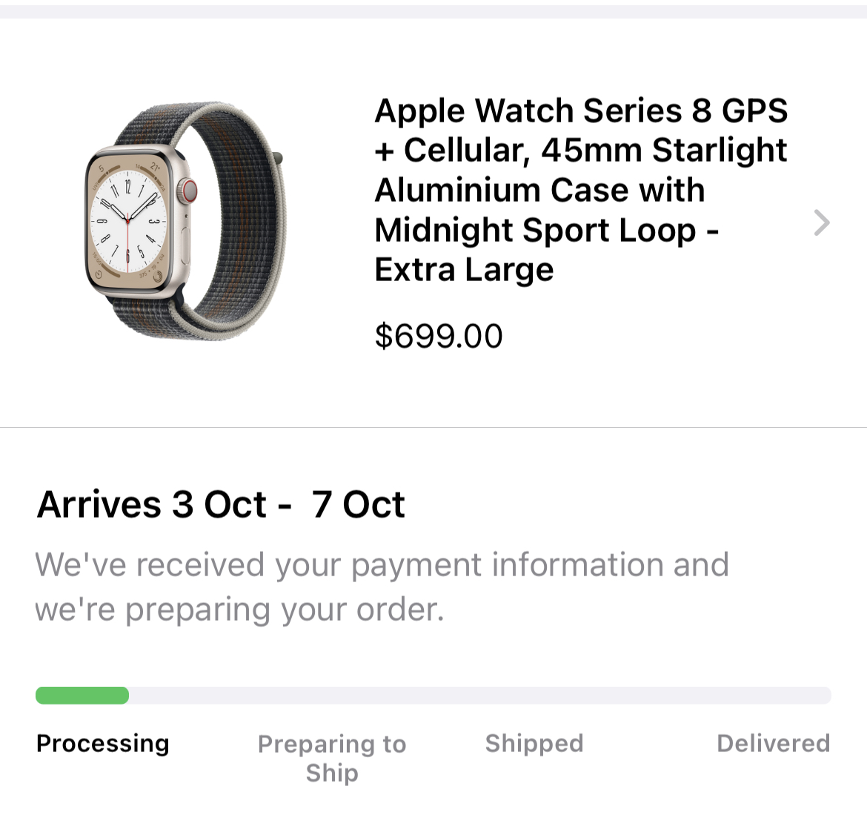Tap the "we're preparing your order" text line

pos(239,610)
